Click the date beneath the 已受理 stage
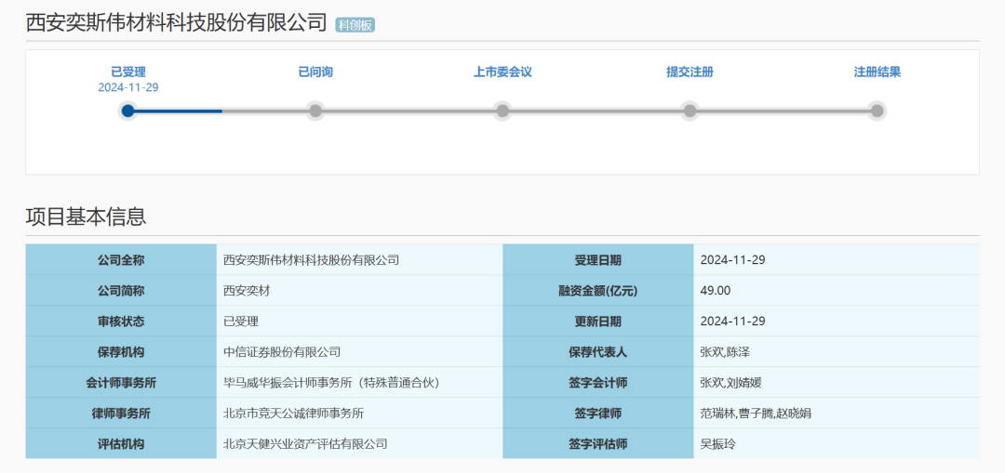The image size is (1005, 473). pos(128,87)
